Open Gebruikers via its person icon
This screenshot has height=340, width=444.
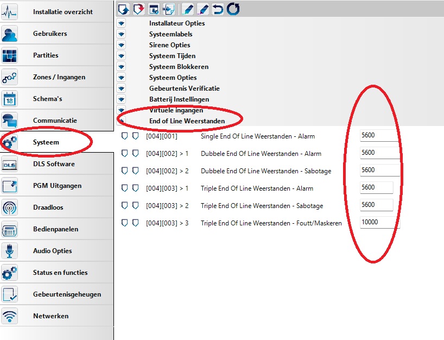coord(10,34)
